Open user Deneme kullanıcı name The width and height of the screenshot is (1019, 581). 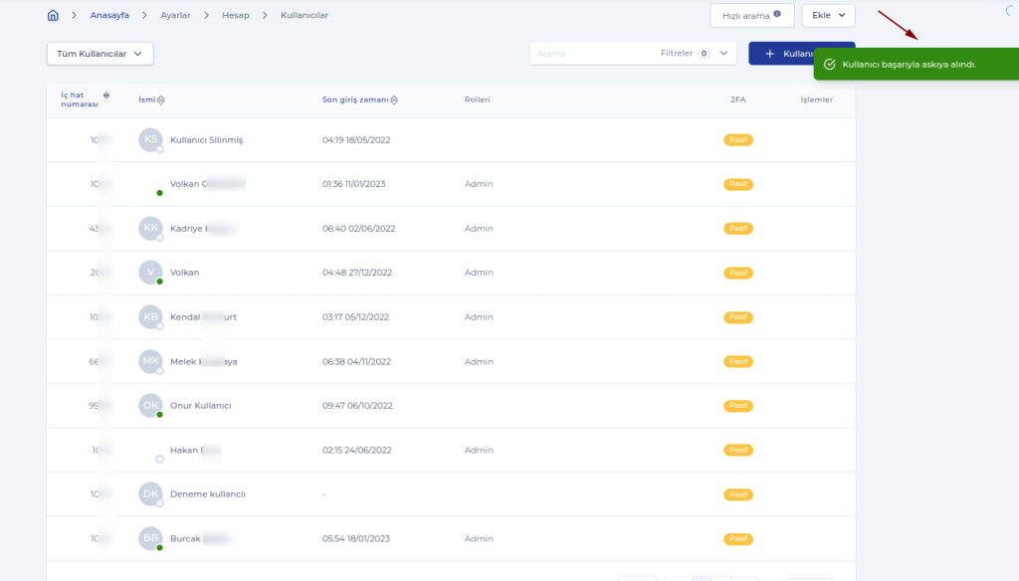207,493
